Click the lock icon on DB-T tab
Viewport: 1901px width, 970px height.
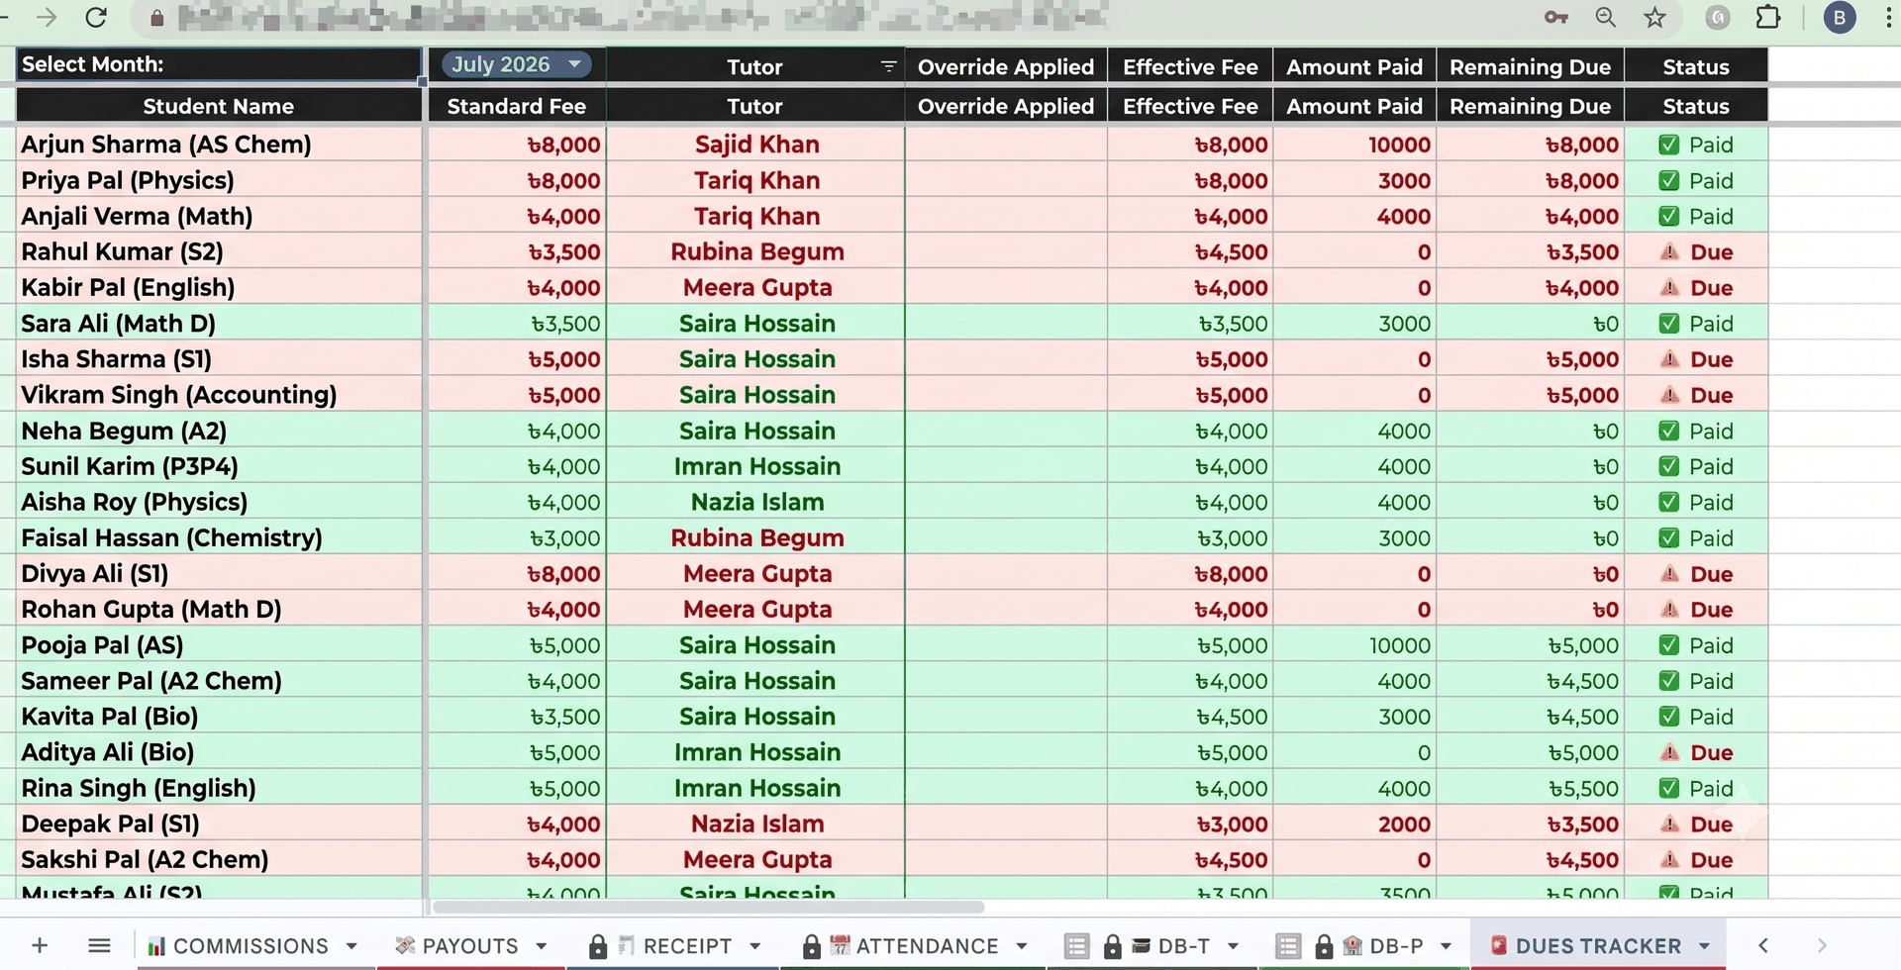[1112, 946]
